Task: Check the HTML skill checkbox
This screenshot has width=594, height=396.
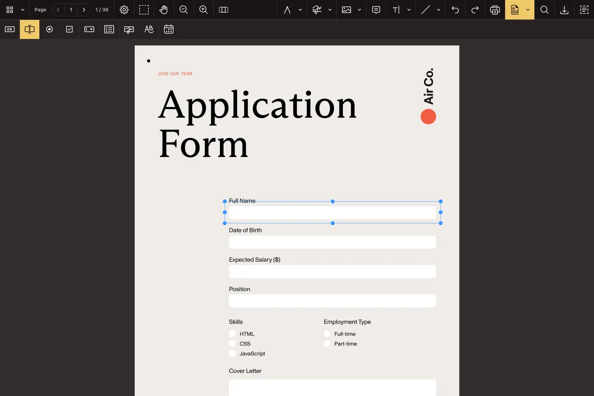Action: point(232,334)
